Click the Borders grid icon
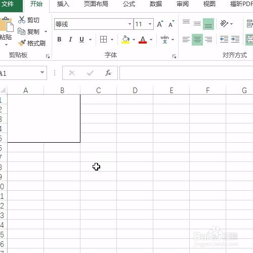Screen dimensions: 253x253 [103, 39]
